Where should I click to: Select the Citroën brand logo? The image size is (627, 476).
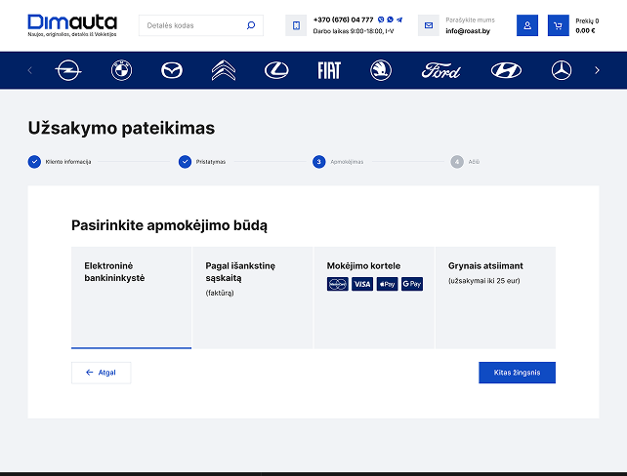(224, 70)
